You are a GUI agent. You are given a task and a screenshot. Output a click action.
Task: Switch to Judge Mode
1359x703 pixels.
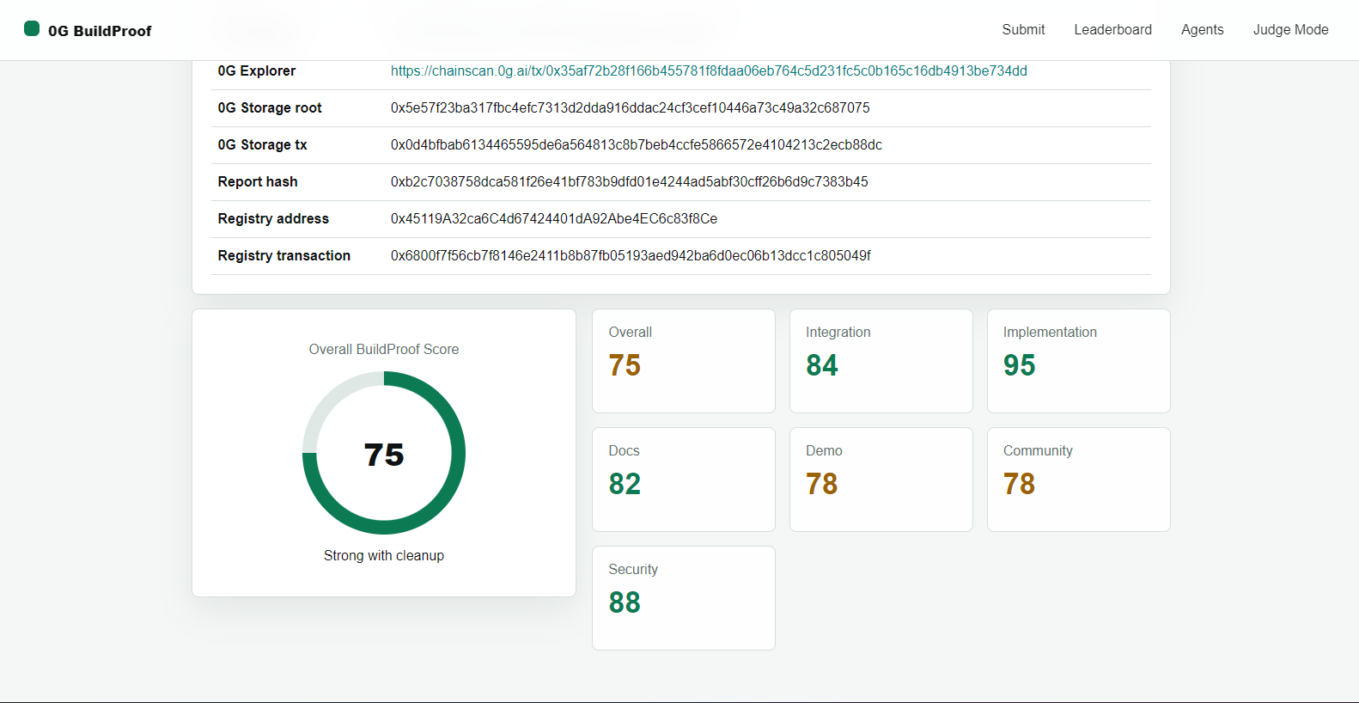pyautogui.click(x=1290, y=29)
